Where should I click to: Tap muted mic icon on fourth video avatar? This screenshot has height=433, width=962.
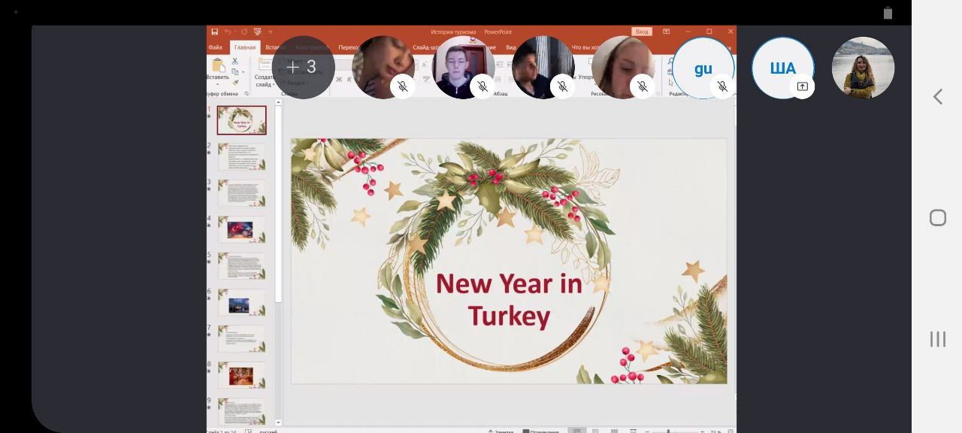(643, 87)
